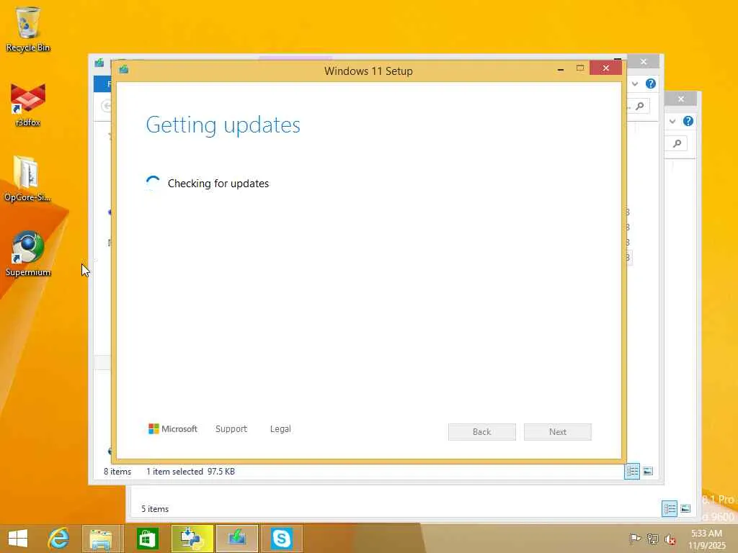
Task: Switch to the Python installer taskbar icon
Action: (x=192, y=539)
